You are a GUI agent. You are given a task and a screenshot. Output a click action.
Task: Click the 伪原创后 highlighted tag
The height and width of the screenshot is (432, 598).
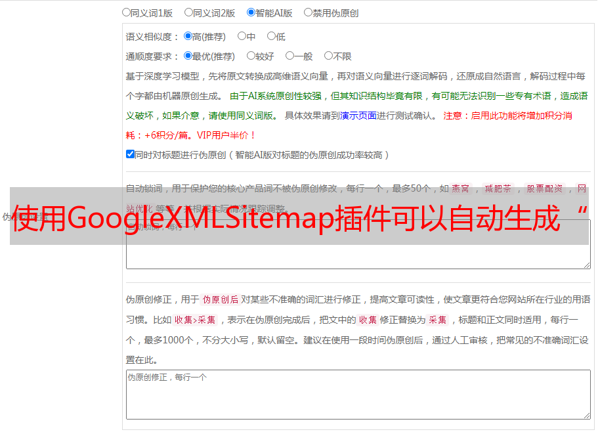[221, 299]
